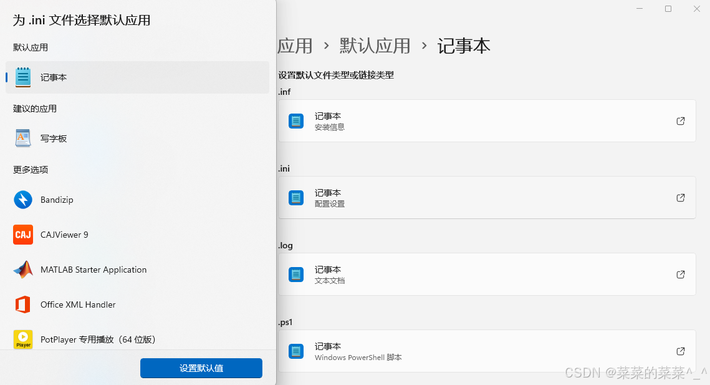The height and width of the screenshot is (385, 710).
Task: Go to 默认应用 breadcrumb
Action: 375,46
